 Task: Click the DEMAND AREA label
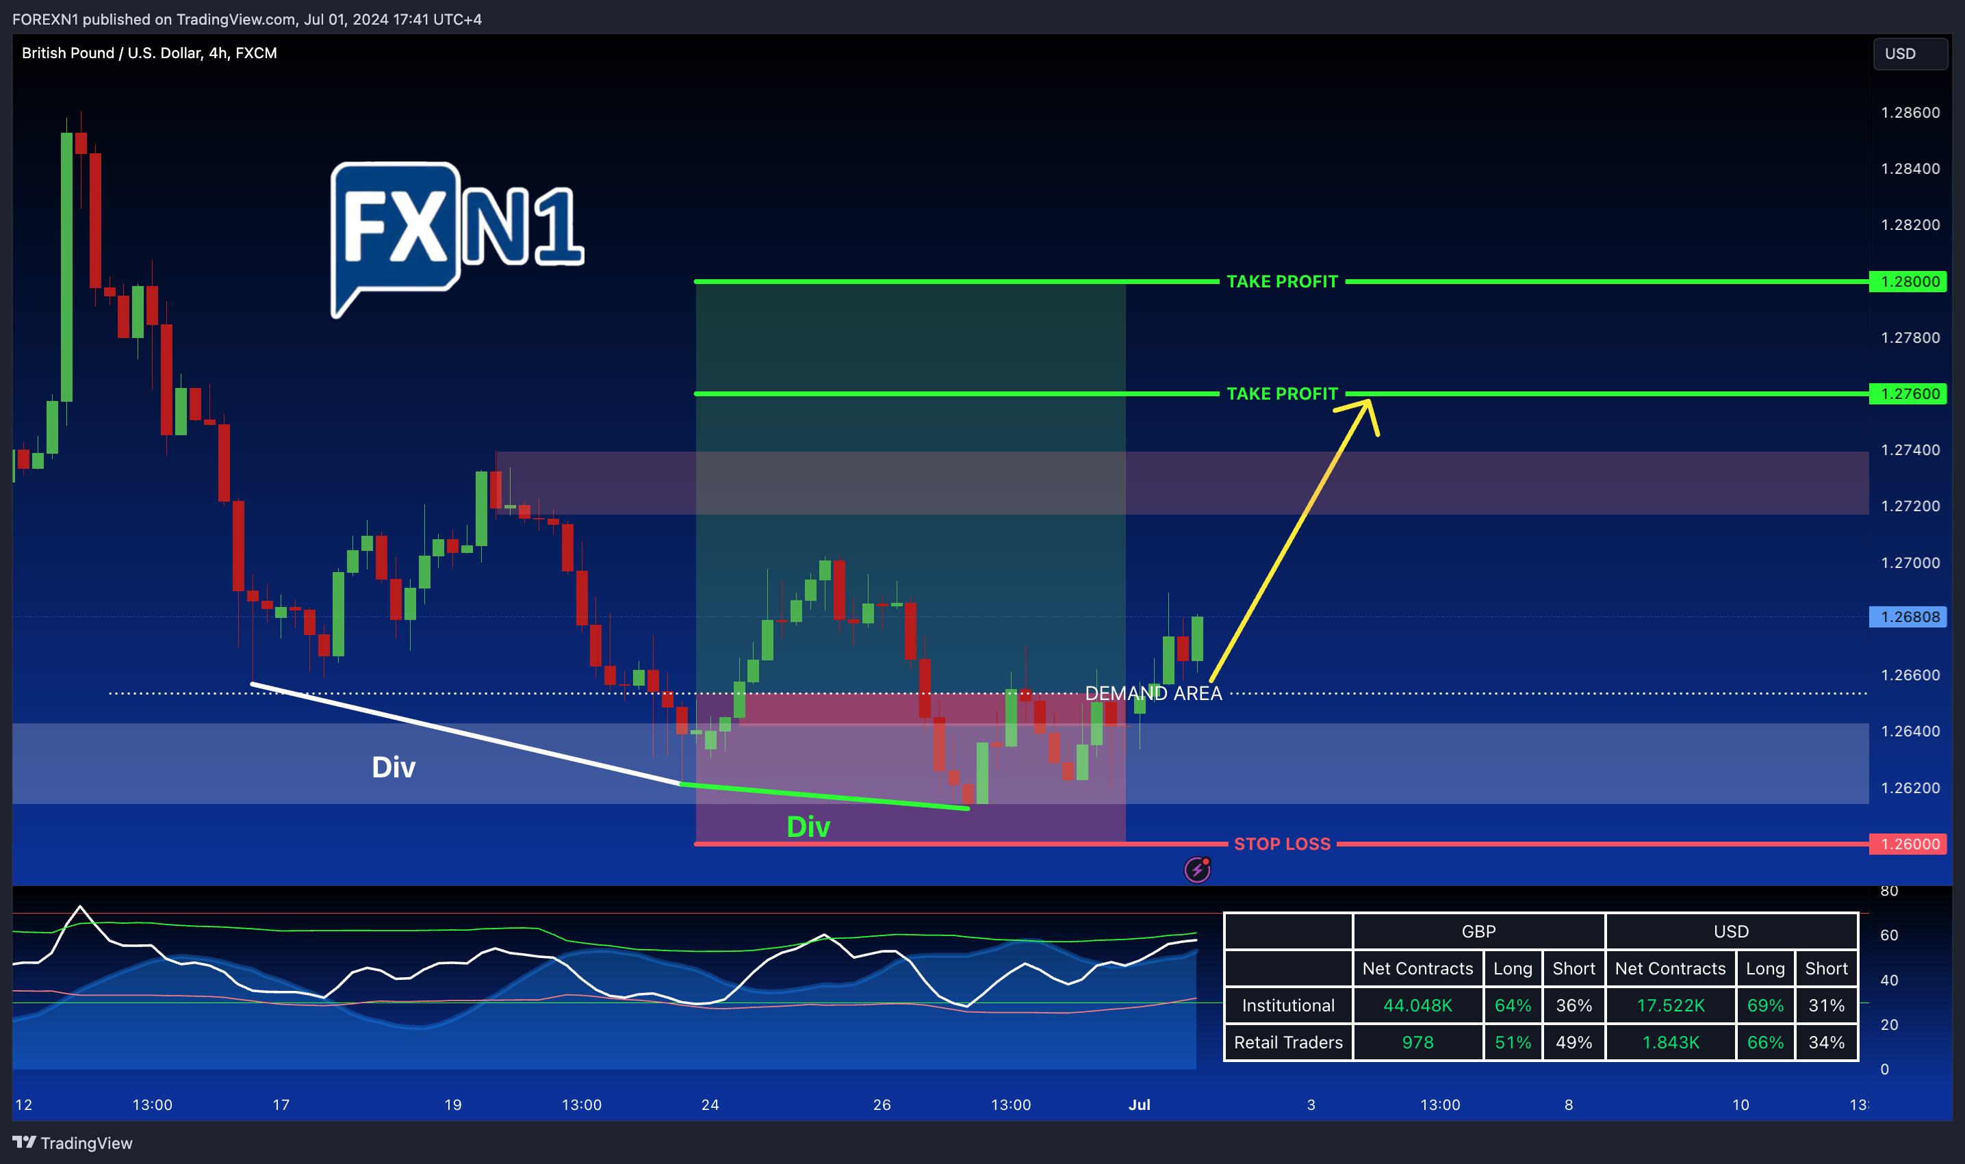[1153, 693]
